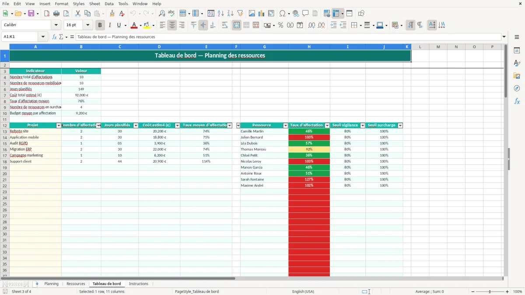Toggle Underline formatting
The height and width of the screenshot is (295, 525).
tap(119, 25)
